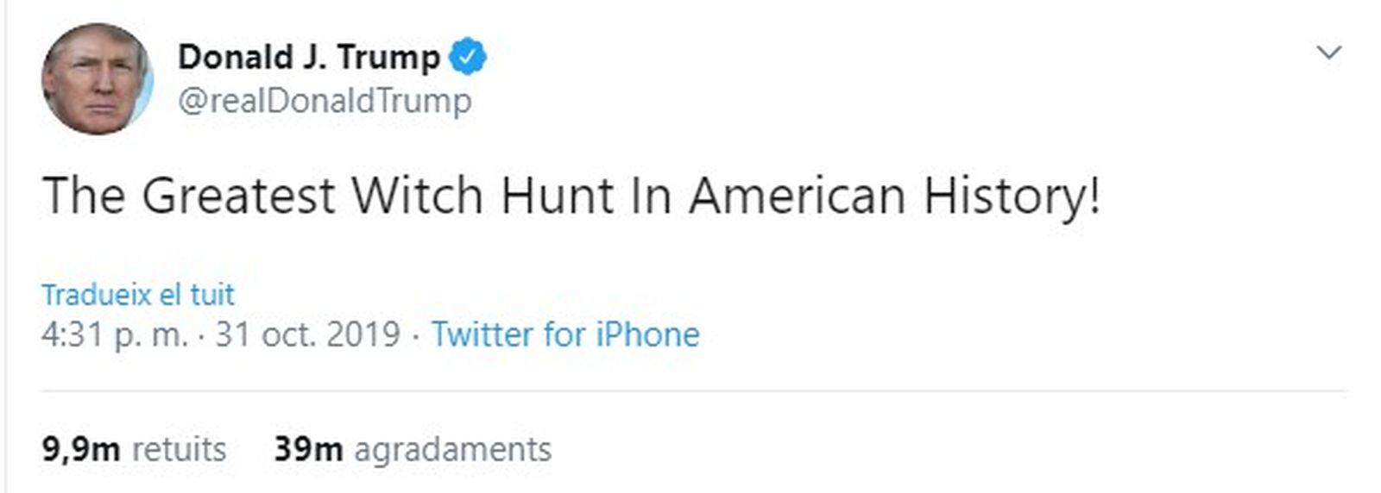Click the word "Greatest" in the tweet
This screenshot has width=1381, height=493.
238,196
